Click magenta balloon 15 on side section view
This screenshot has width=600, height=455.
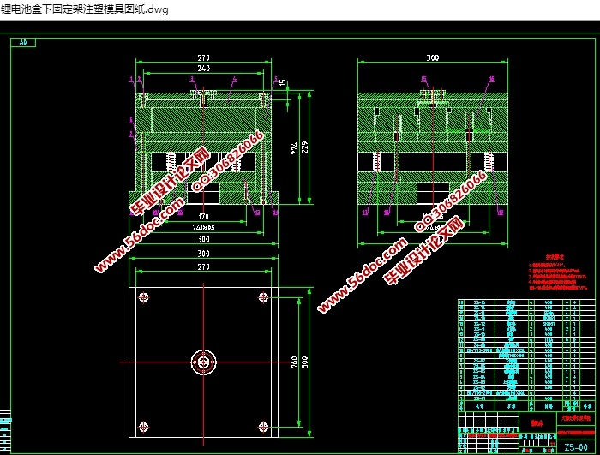click(423, 79)
